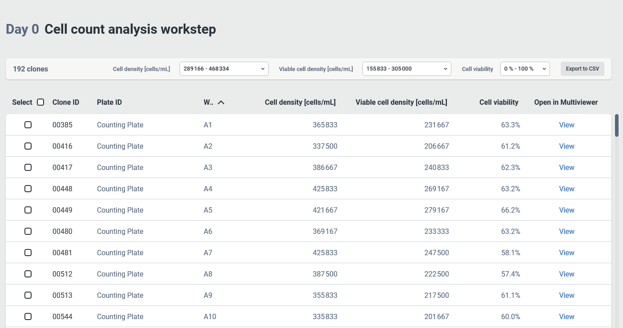This screenshot has height=328, width=623.
Task: Check the box for clone 00416
Action: (28, 146)
